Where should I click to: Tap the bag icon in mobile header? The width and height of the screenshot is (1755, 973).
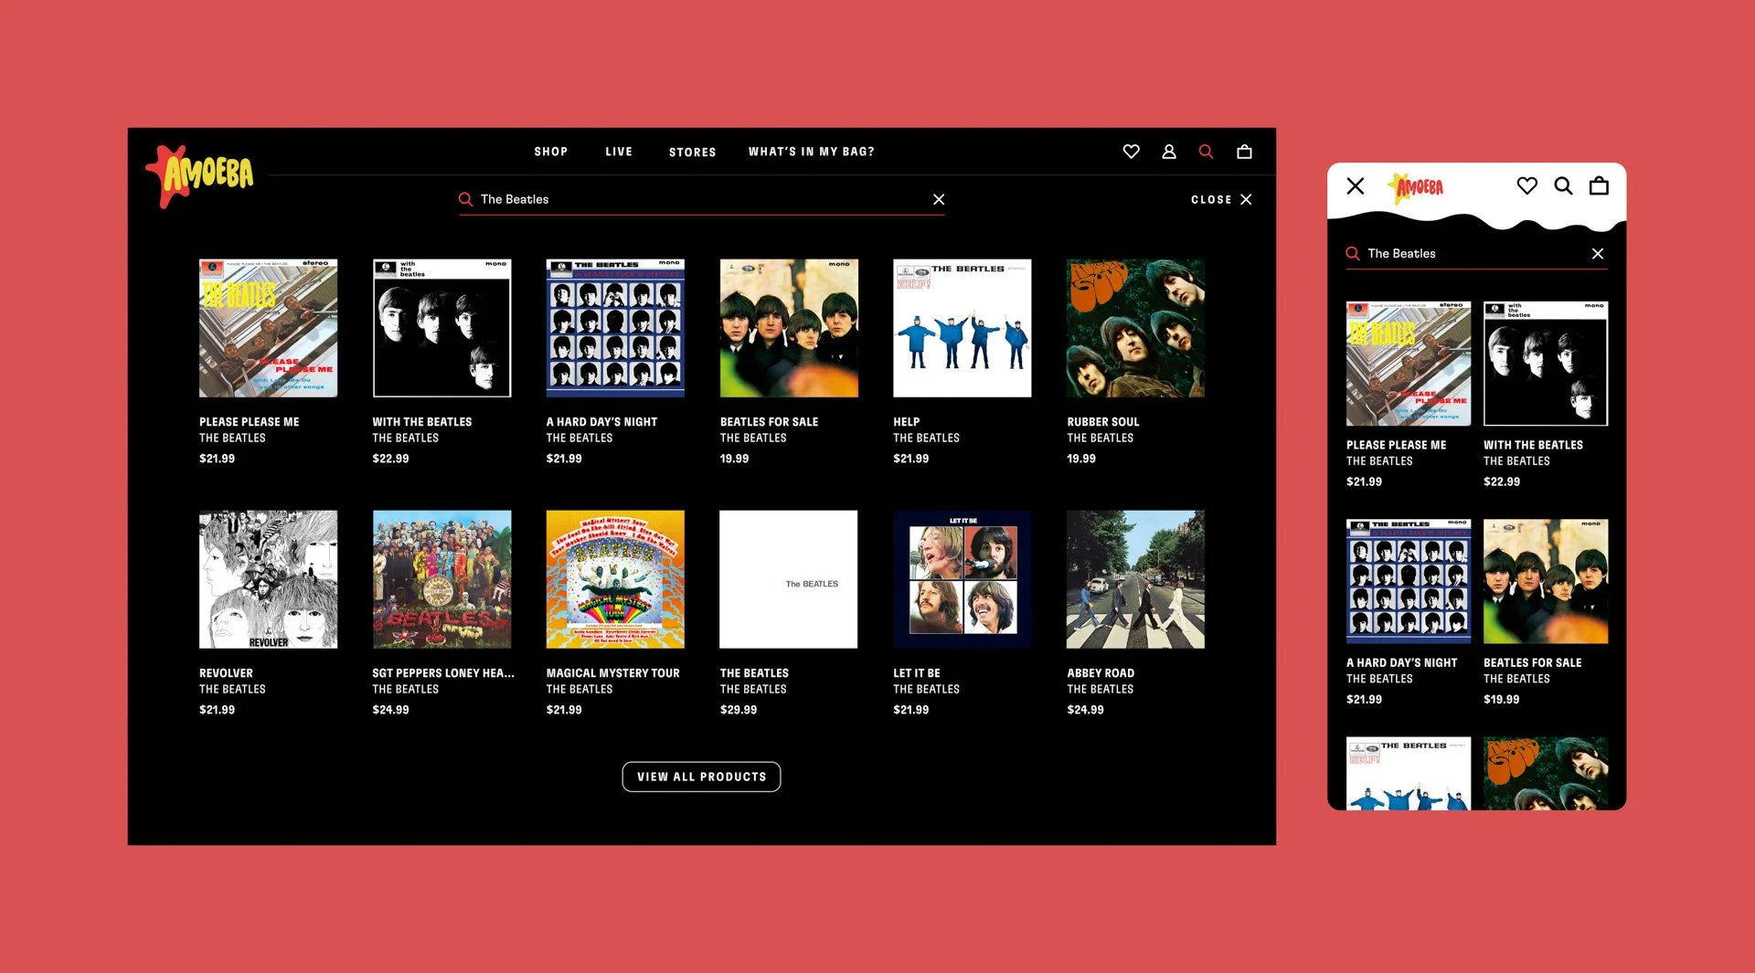(1599, 185)
